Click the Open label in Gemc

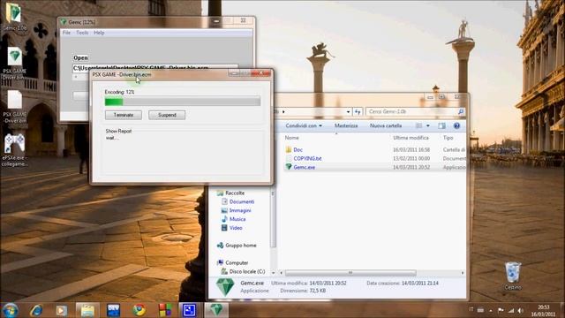80,57
